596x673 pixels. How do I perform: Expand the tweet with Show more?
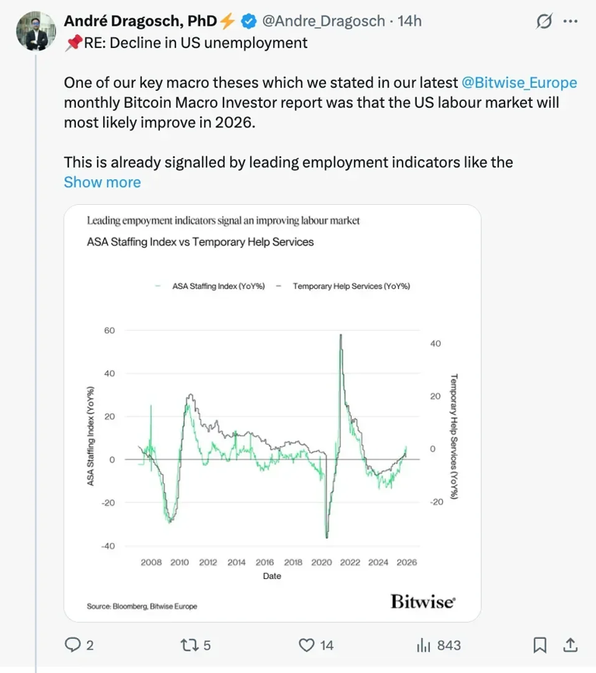tap(102, 182)
